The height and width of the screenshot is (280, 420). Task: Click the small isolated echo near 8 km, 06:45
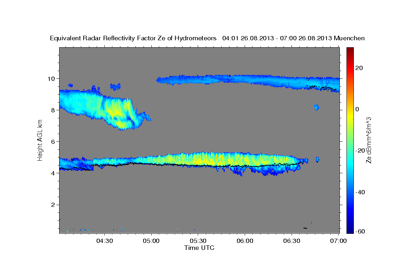[316, 107]
